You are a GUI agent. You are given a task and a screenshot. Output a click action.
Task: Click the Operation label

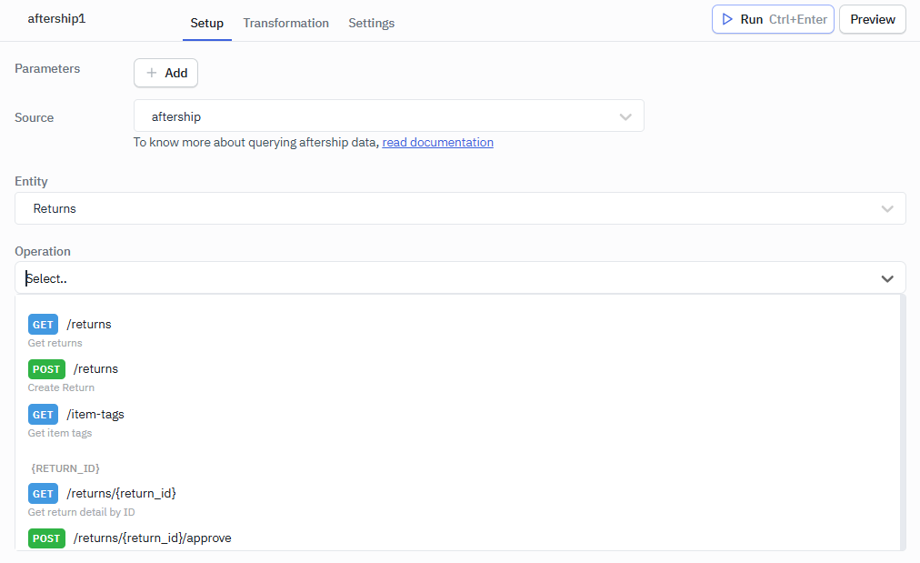tap(42, 251)
